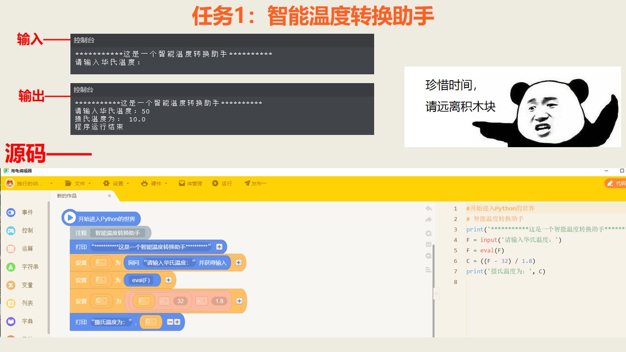Edit the eval(F) expression field
The image size is (626, 352).
(x=142, y=280)
